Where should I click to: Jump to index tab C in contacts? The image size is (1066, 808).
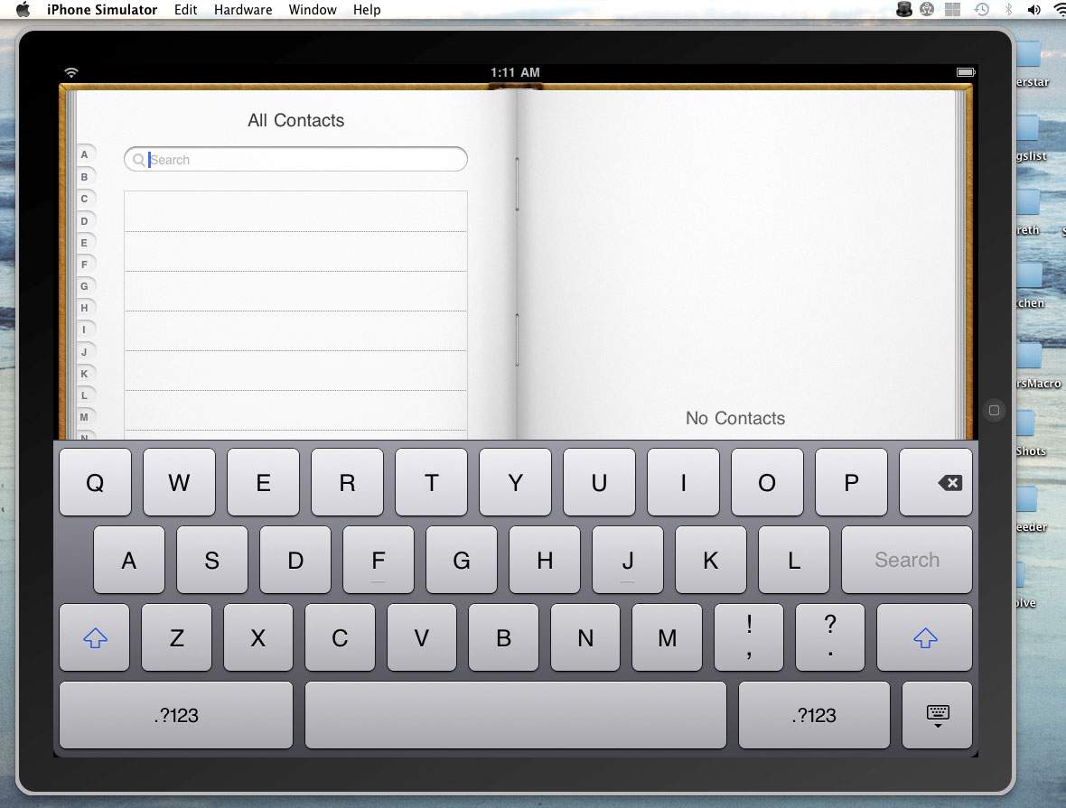tap(84, 199)
